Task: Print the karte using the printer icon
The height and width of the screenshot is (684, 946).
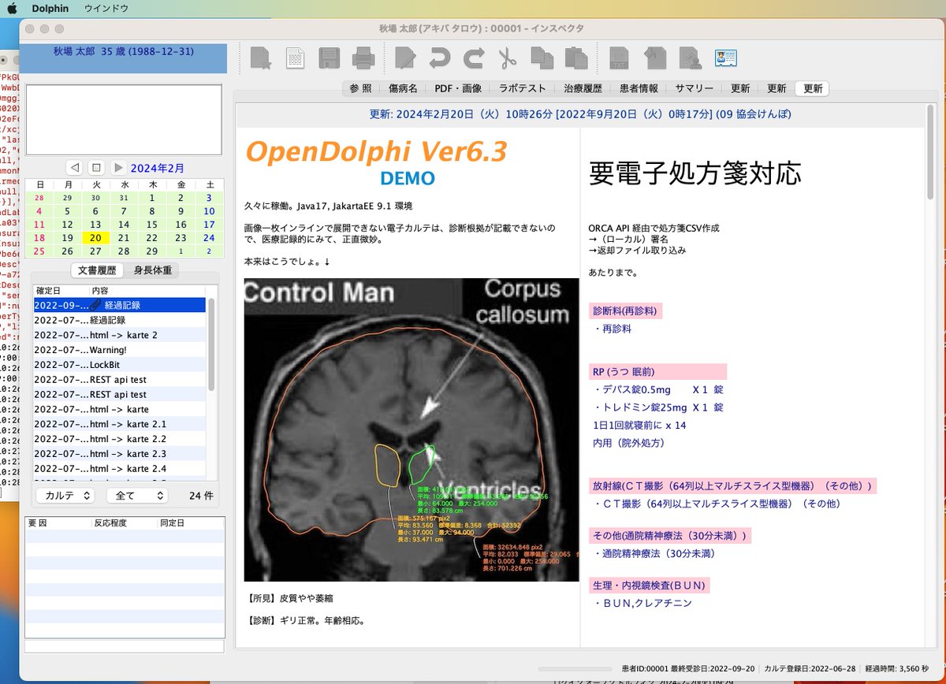Action: point(363,58)
